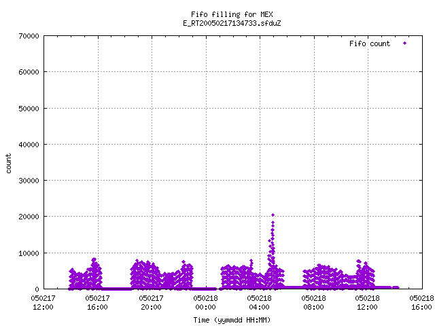Click the y-axis value 70000
Screen dimensions: 435x326
29,36
